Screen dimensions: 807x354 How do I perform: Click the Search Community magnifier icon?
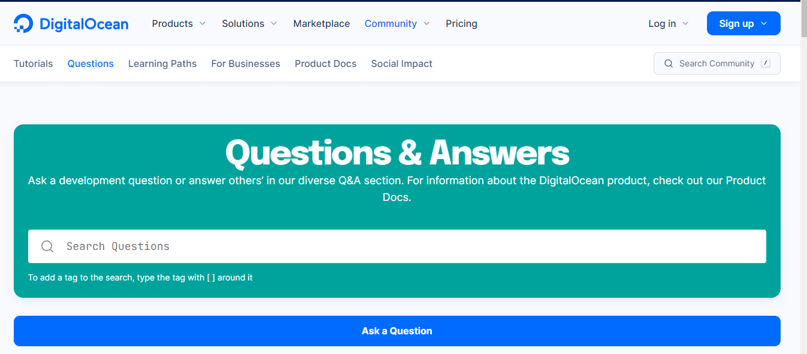click(669, 63)
